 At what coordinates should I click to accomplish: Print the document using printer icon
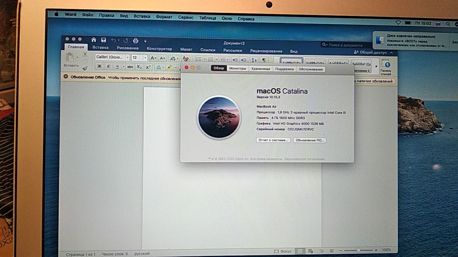136,40
